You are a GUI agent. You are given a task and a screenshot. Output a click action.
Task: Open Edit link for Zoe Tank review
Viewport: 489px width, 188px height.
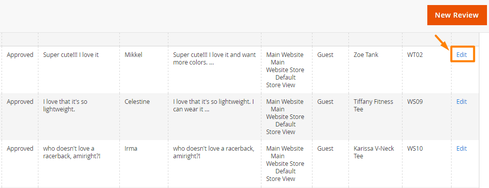pyautogui.click(x=462, y=55)
